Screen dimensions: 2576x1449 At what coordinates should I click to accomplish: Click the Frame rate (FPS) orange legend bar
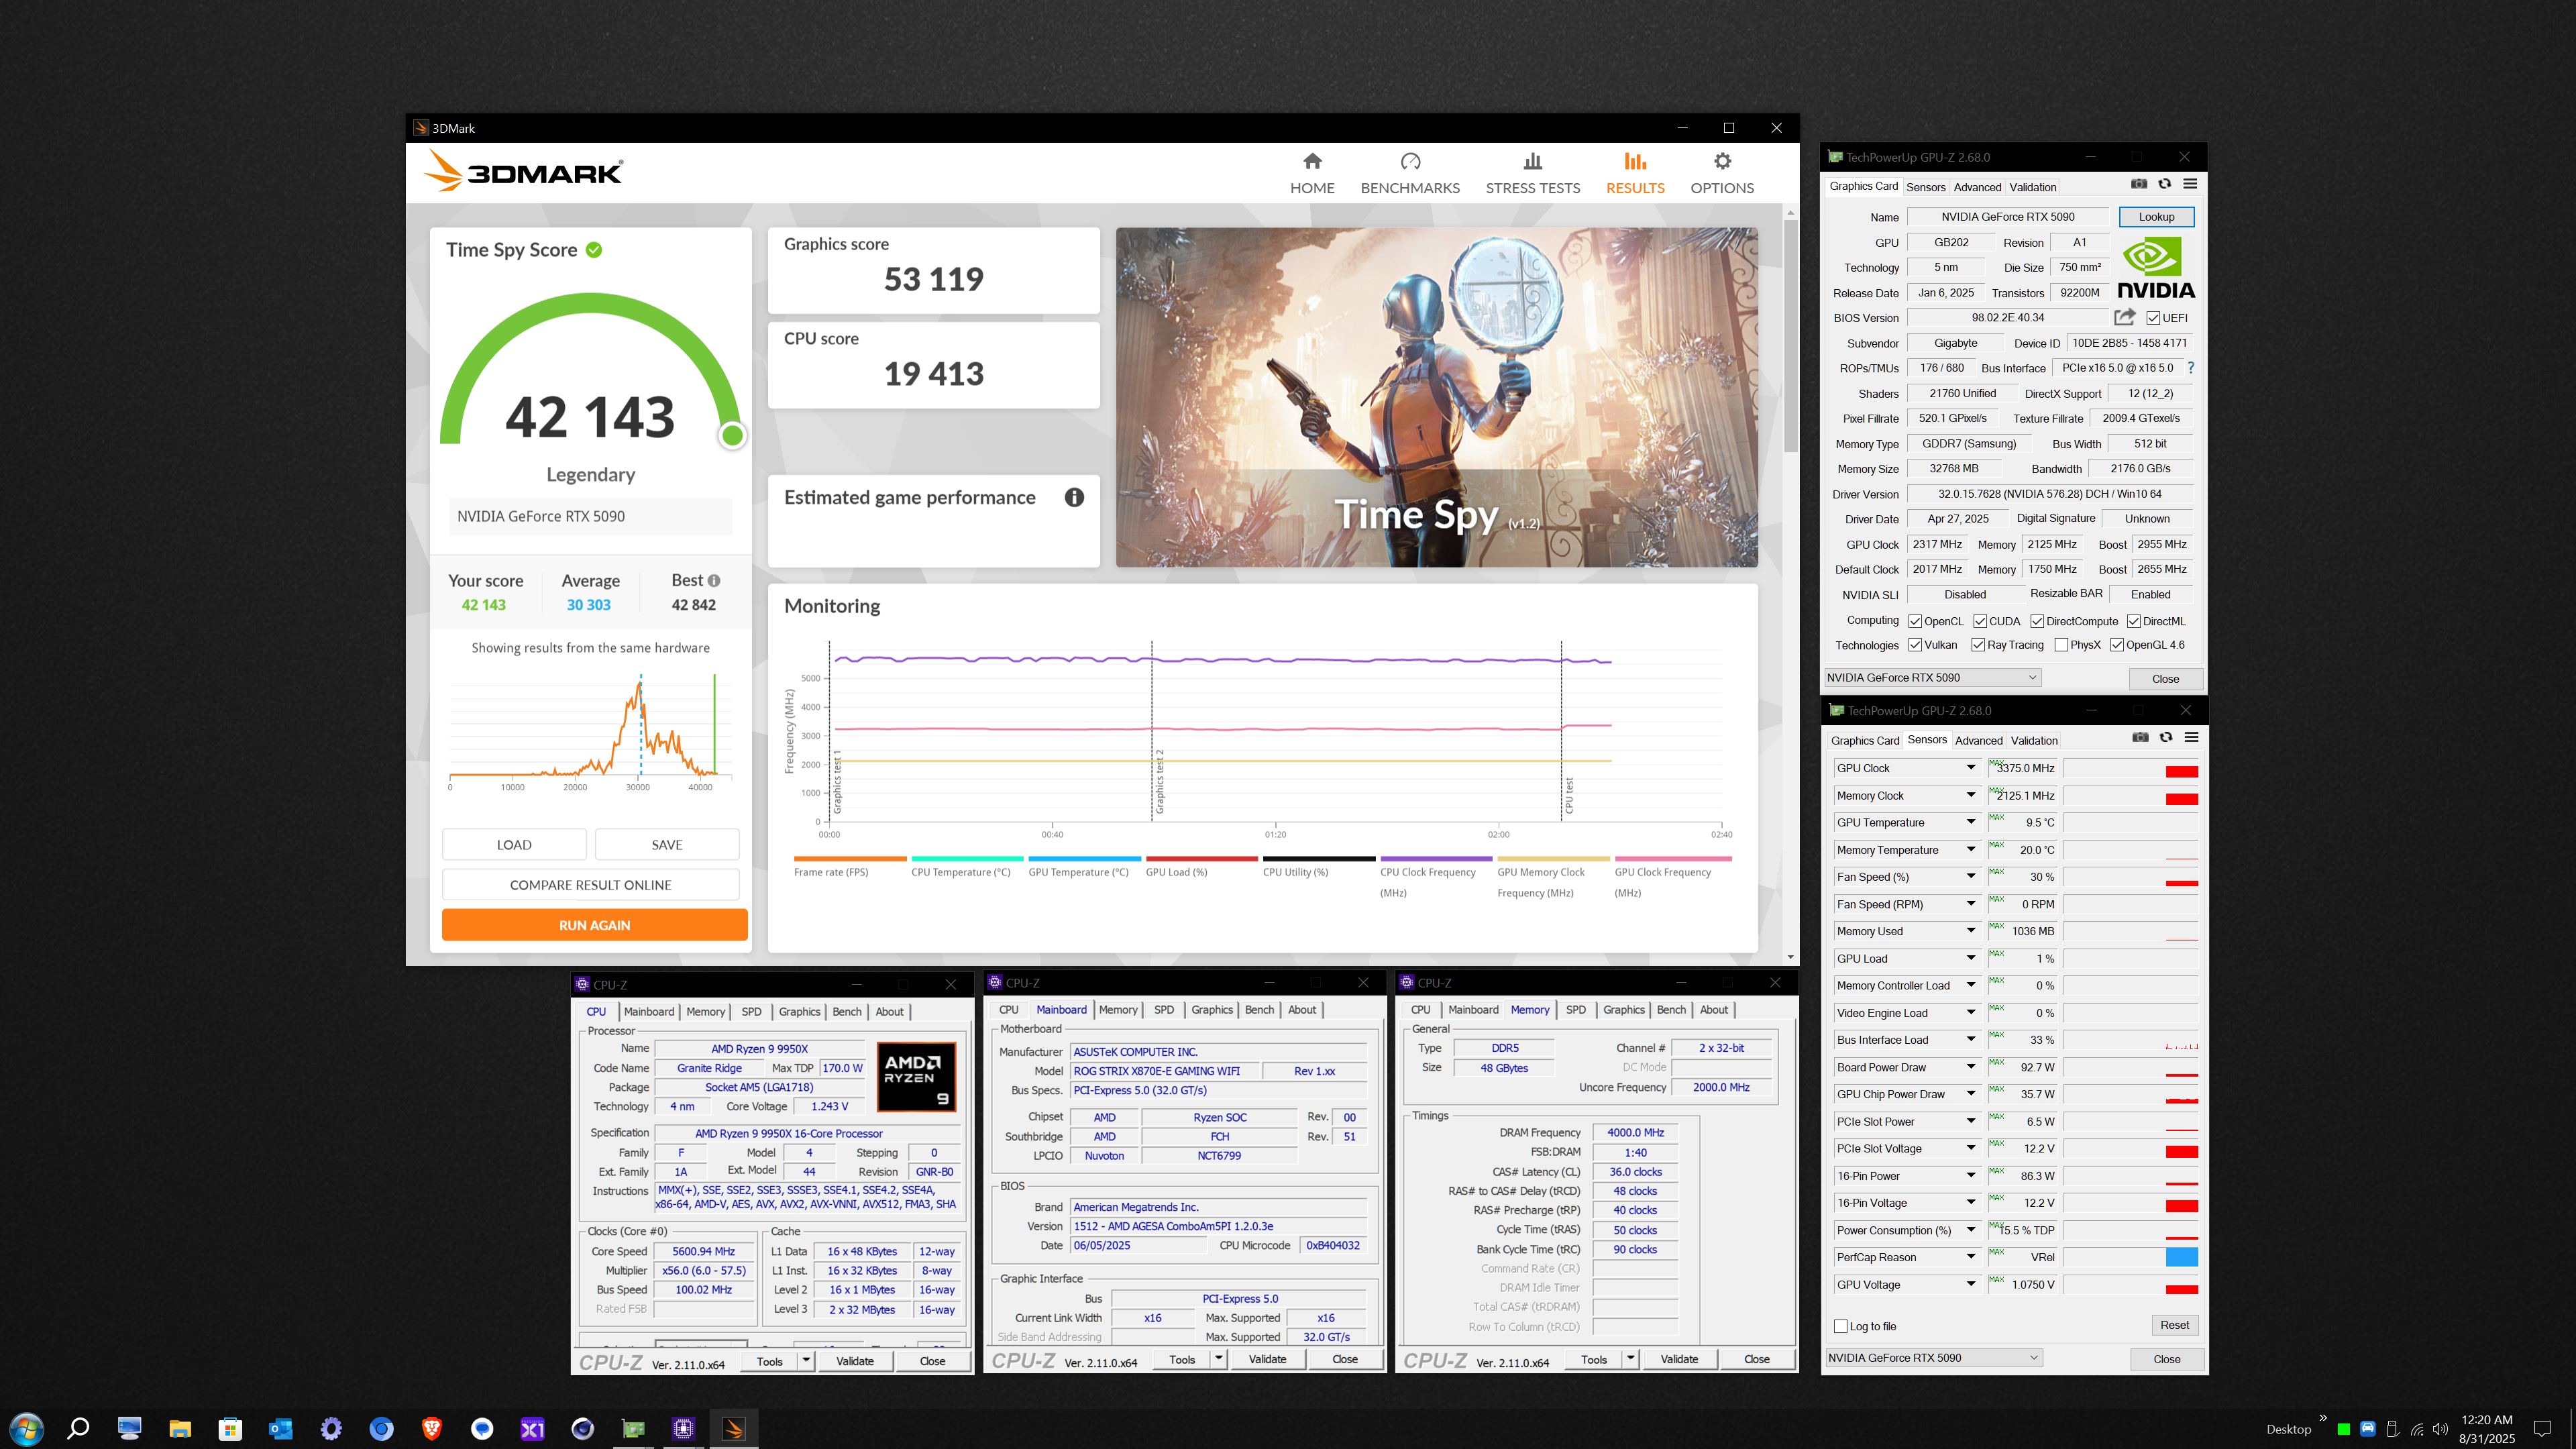[x=850, y=858]
